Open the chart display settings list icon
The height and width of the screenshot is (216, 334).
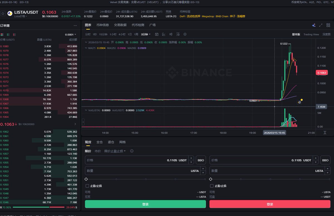178,34
